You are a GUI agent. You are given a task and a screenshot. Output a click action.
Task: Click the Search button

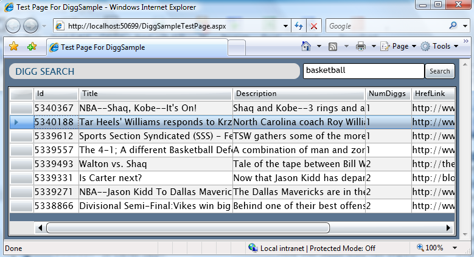click(x=440, y=71)
